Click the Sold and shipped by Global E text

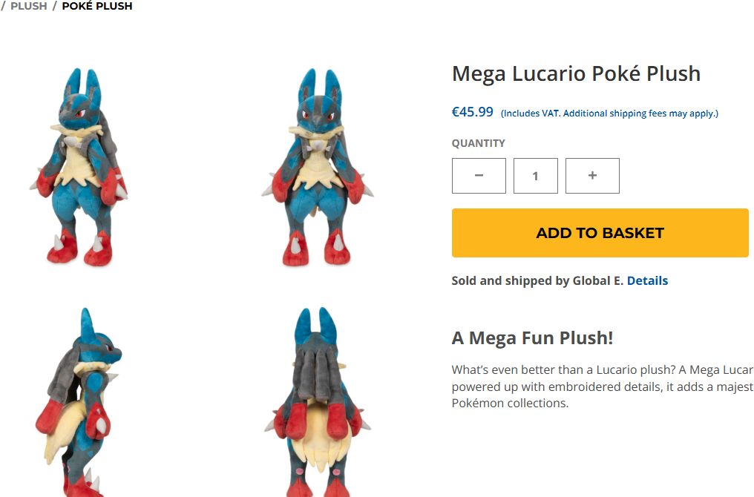(537, 280)
